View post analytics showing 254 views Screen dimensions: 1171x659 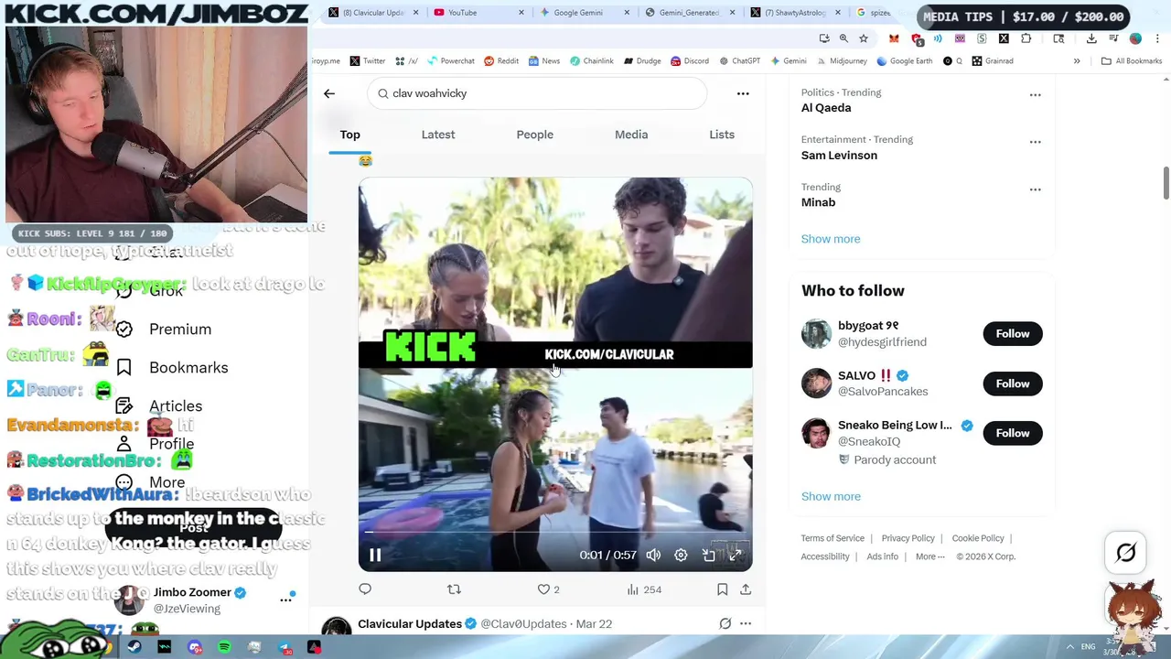[644, 589]
